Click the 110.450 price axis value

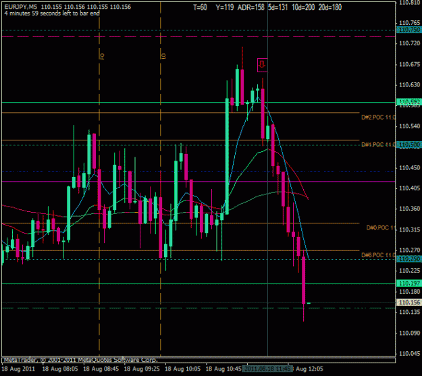click(x=409, y=167)
